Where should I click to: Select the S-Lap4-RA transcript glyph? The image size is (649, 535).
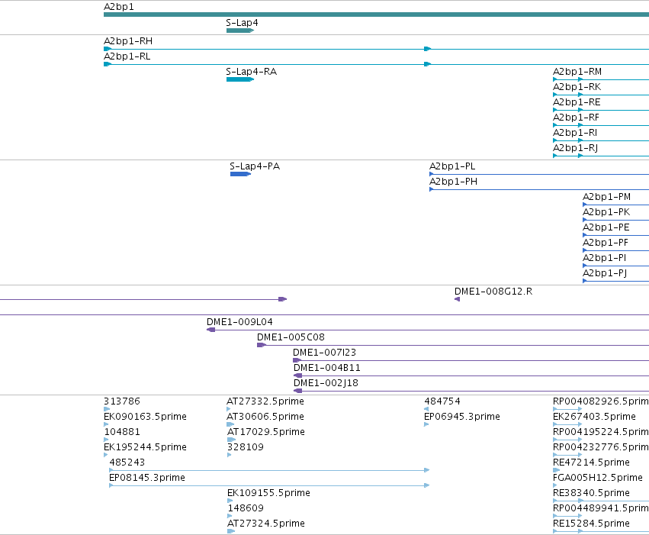(x=240, y=79)
